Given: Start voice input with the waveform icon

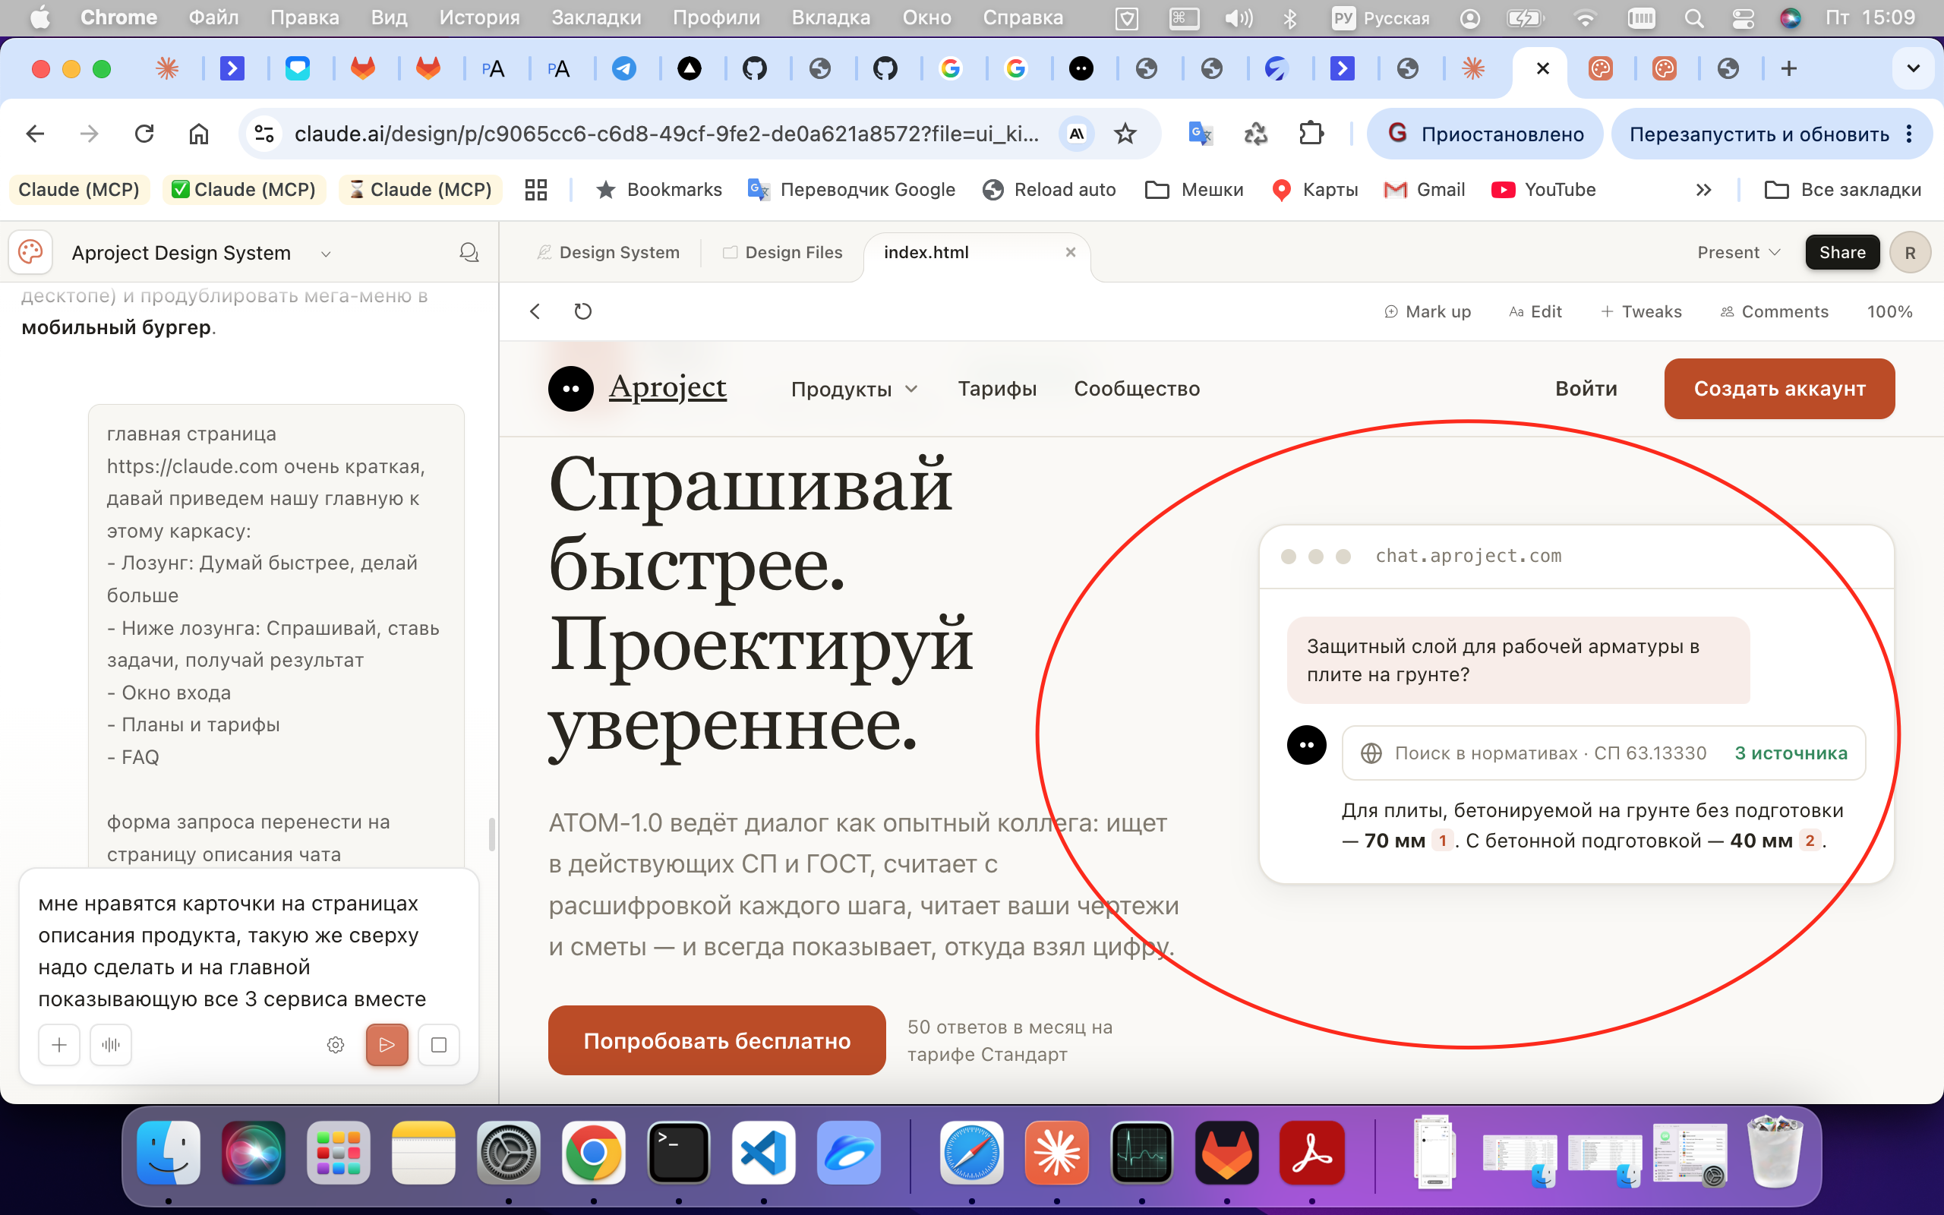Looking at the screenshot, I should pos(111,1045).
